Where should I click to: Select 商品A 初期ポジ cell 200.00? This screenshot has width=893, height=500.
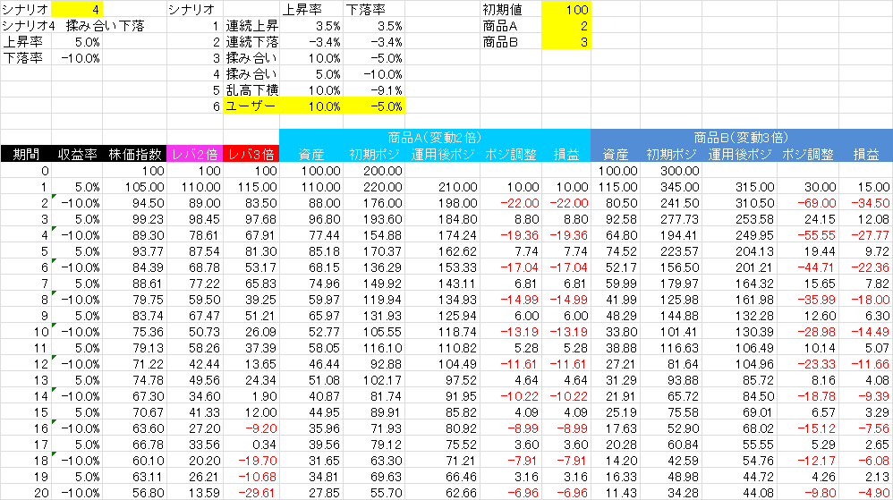click(x=374, y=170)
